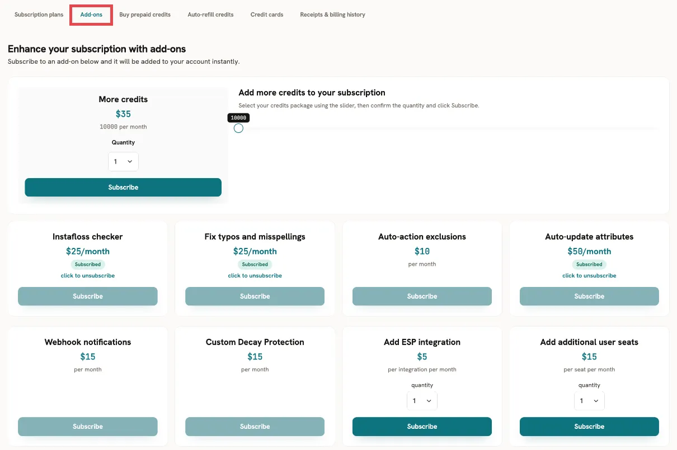Click the Add ESP integration card title
The height and width of the screenshot is (450, 677).
pos(422,342)
